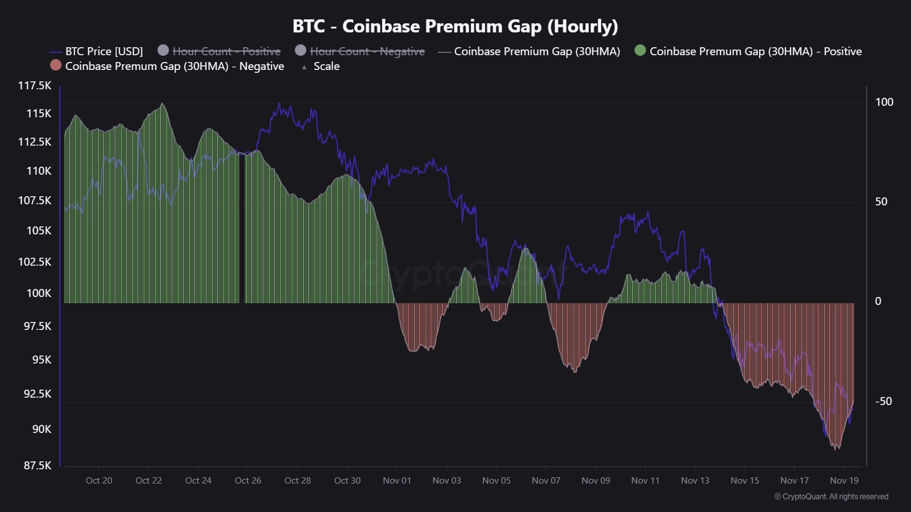Screen dimensions: 911x512
Task: Hide the Coinbase Premum Gap (30HMA) - Negative series label
Action: 175,66
